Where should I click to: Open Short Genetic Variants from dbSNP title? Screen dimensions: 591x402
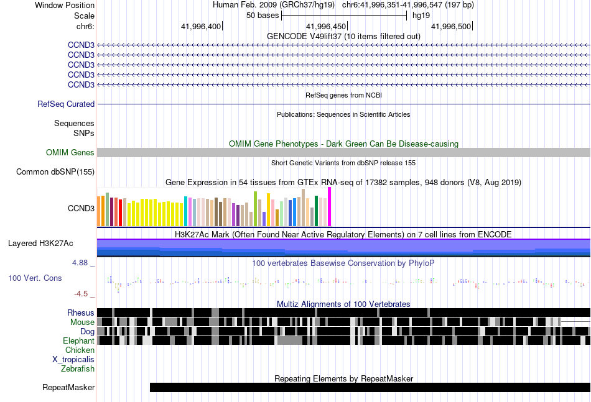(343, 163)
